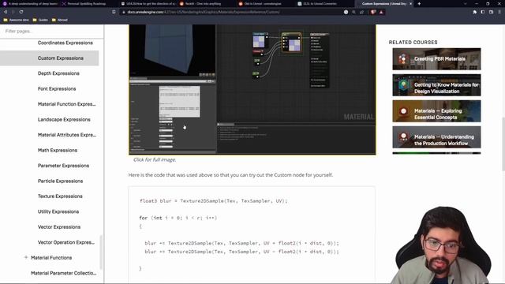Open the Brave wallet icon
Viewport: 505px width, 284px height.
491,12
